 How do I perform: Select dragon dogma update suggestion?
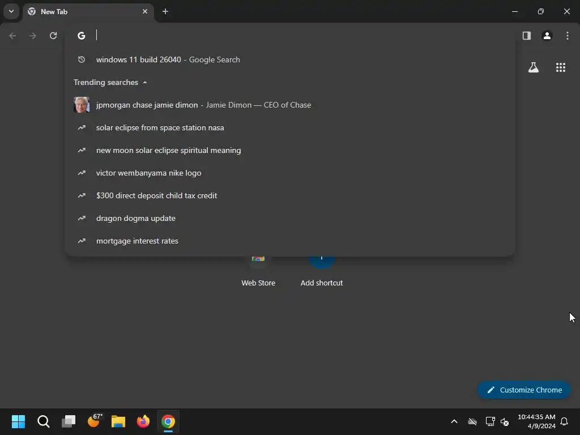coord(290,218)
